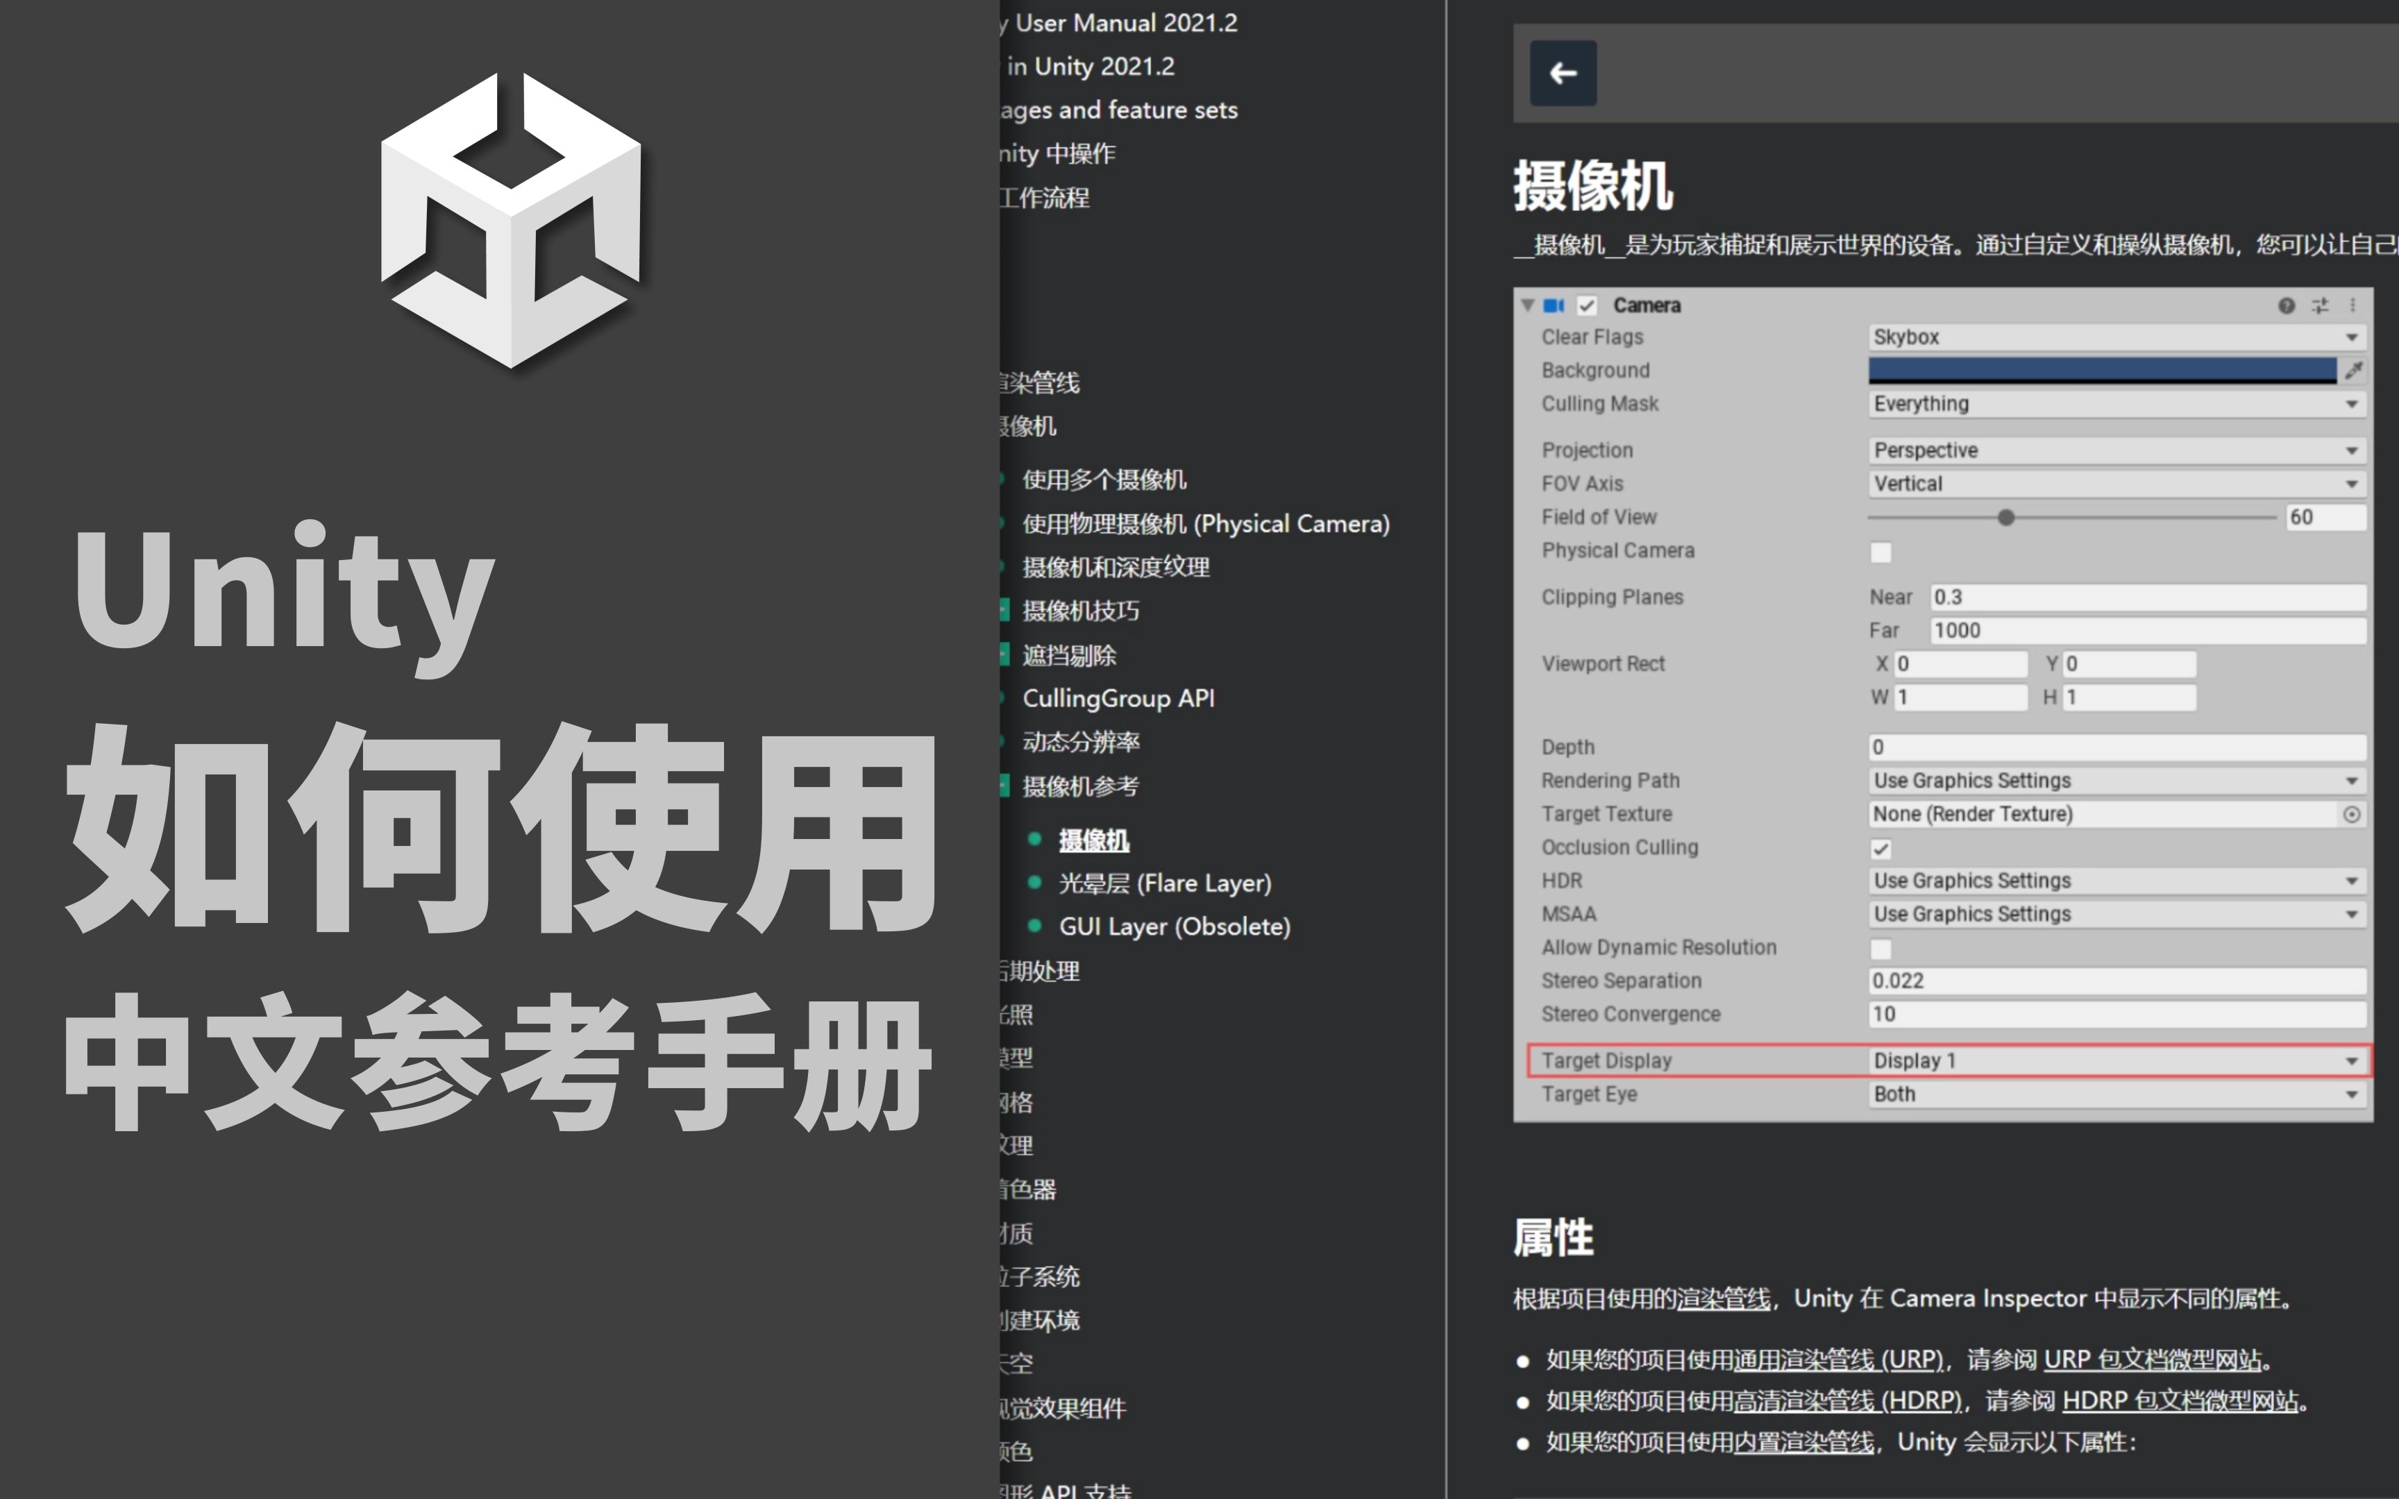The width and height of the screenshot is (2399, 1499).
Task: Open the FOV Axis Vertical dropdown
Action: pyautogui.click(x=2116, y=484)
